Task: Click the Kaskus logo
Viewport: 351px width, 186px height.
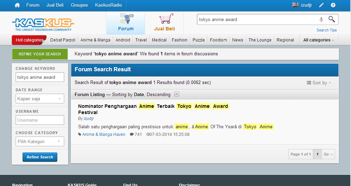Action: click(x=43, y=25)
